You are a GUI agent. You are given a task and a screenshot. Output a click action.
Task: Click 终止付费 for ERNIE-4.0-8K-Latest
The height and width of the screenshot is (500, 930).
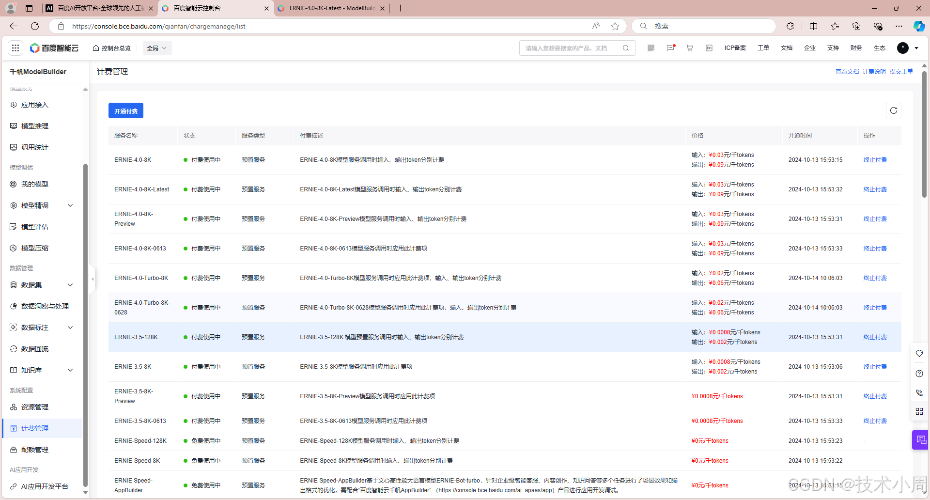[x=875, y=189]
